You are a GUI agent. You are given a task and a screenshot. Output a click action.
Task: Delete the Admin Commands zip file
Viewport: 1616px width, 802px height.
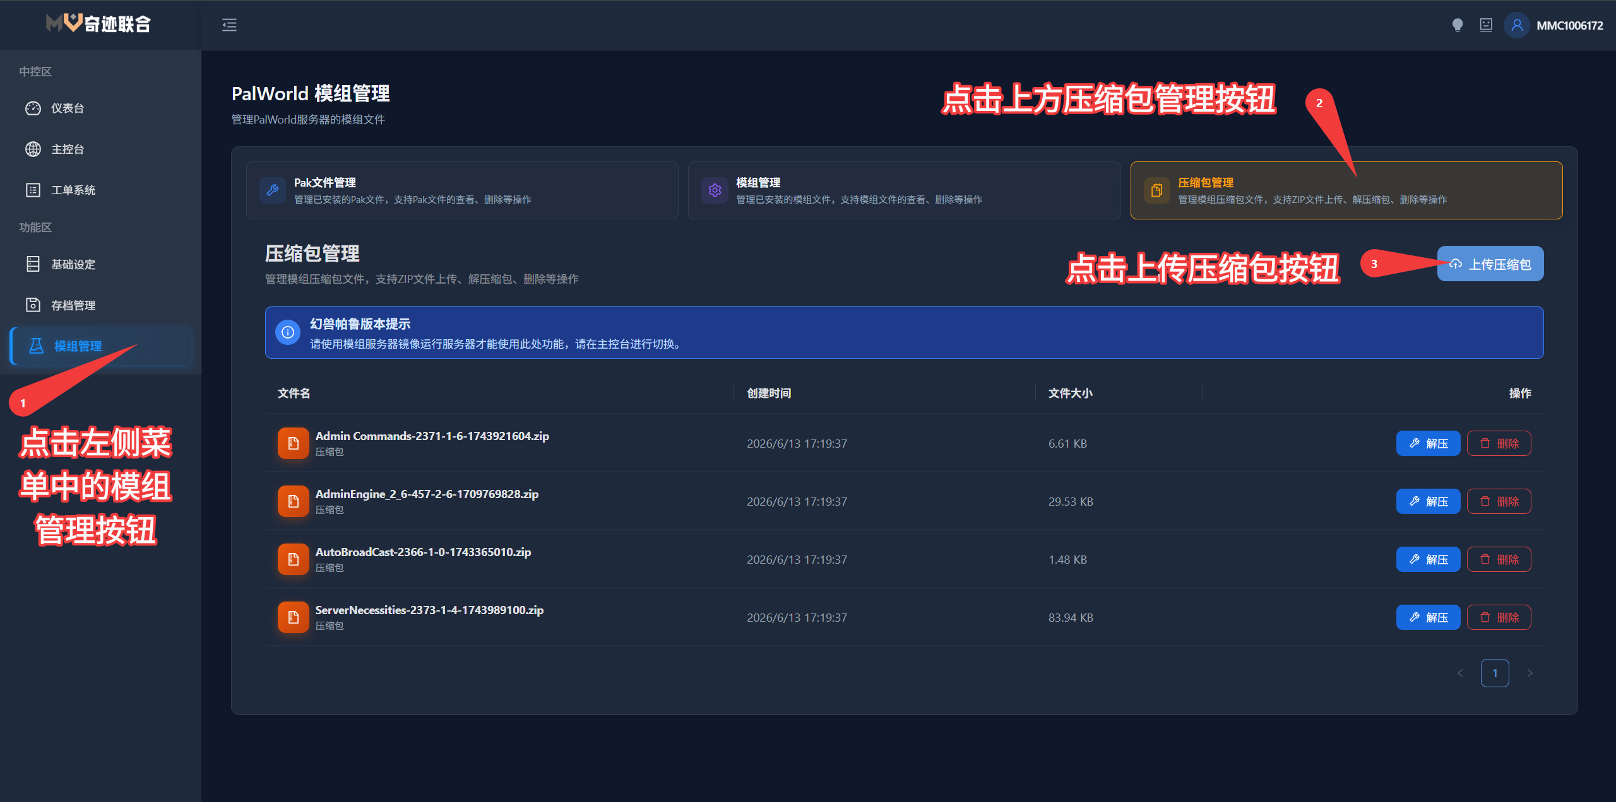pyautogui.click(x=1499, y=443)
